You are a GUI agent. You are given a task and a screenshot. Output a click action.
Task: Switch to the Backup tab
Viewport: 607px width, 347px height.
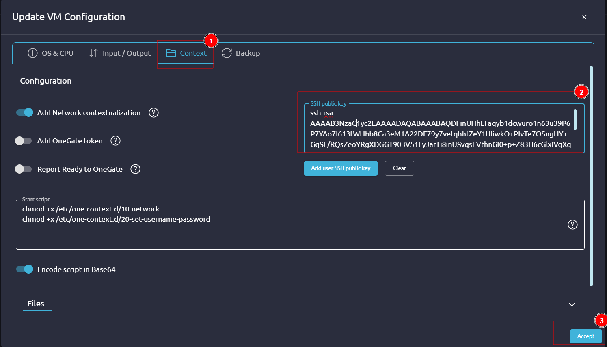tap(247, 53)
